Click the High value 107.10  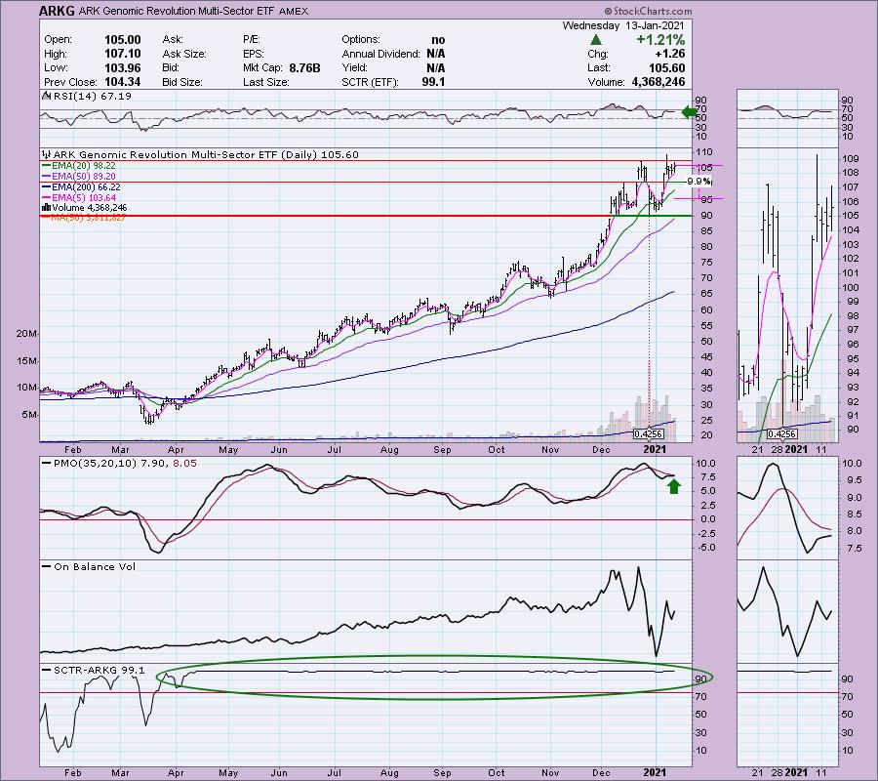pos(123,54)
